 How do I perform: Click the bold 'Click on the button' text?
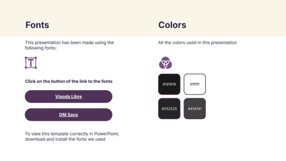69,81
